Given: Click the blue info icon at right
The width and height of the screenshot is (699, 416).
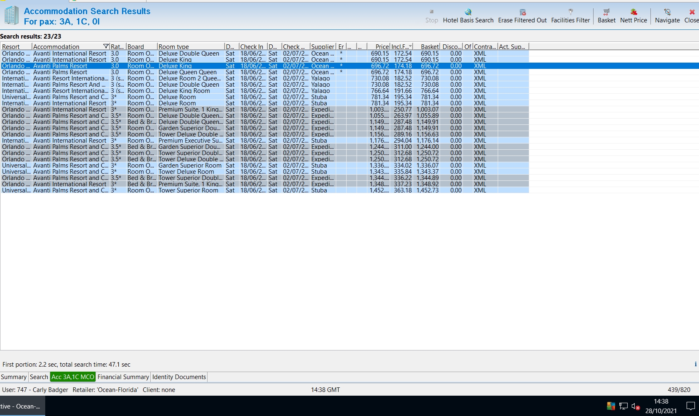Looking at the screenshot, I should point(695,364).
